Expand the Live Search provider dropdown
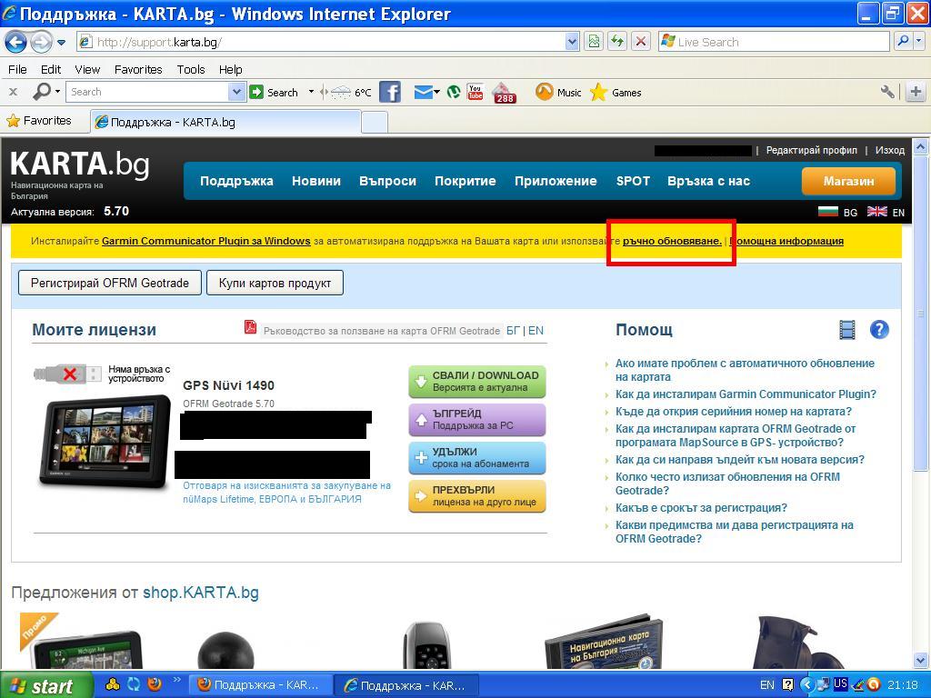 pos(919,42)
